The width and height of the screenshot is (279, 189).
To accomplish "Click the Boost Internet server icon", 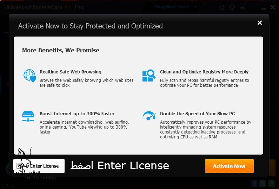I will tap(28, 116).
